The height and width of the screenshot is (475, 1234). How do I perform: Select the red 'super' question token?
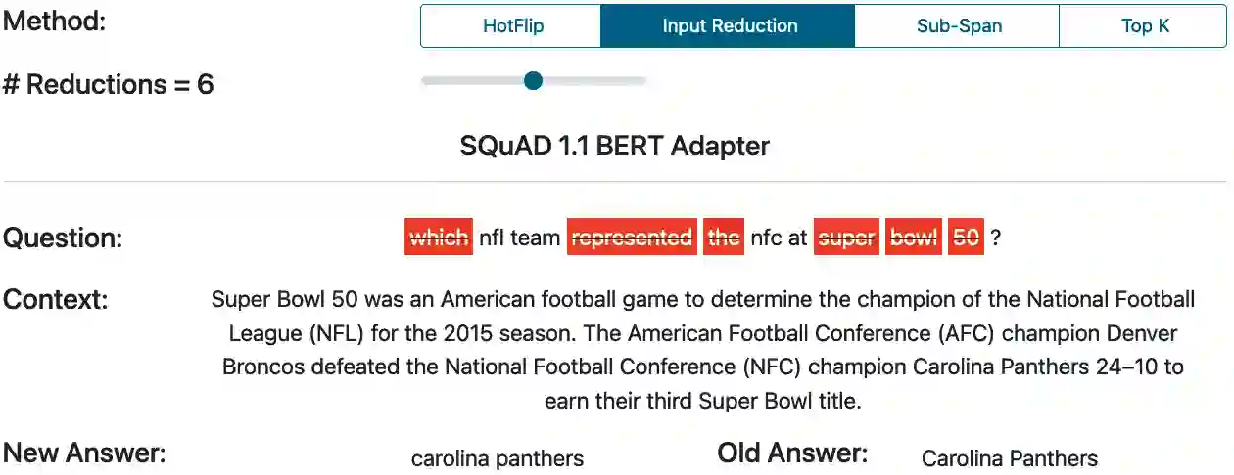(846, 237)
